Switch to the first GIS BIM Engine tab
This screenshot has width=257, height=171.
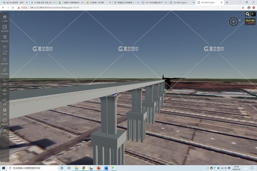tap(182, 2)
